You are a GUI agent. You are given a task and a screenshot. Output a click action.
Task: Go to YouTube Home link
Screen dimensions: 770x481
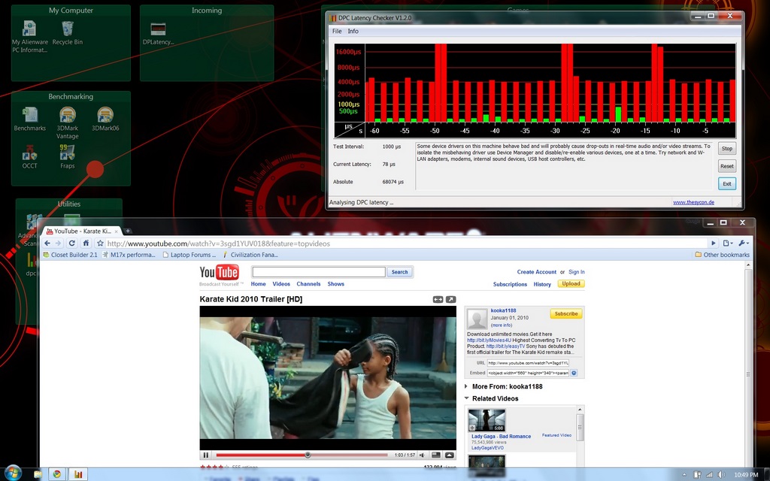click(x=259, y=283)
